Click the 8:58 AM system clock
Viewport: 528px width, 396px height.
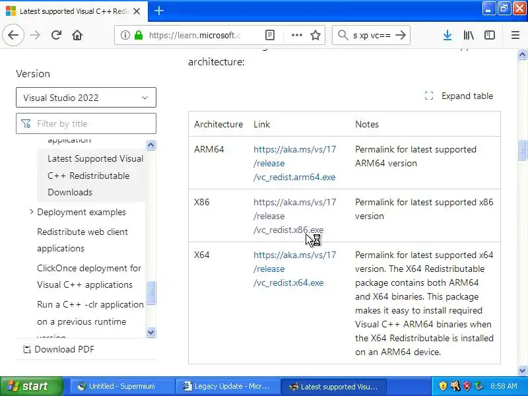click(504, 386)
